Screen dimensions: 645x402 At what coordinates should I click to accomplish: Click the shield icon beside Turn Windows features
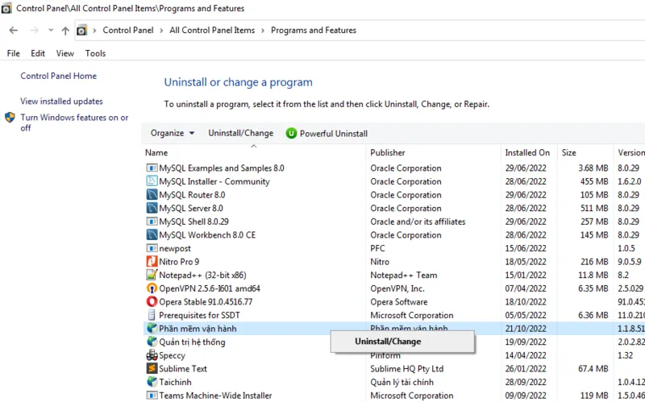10,118
